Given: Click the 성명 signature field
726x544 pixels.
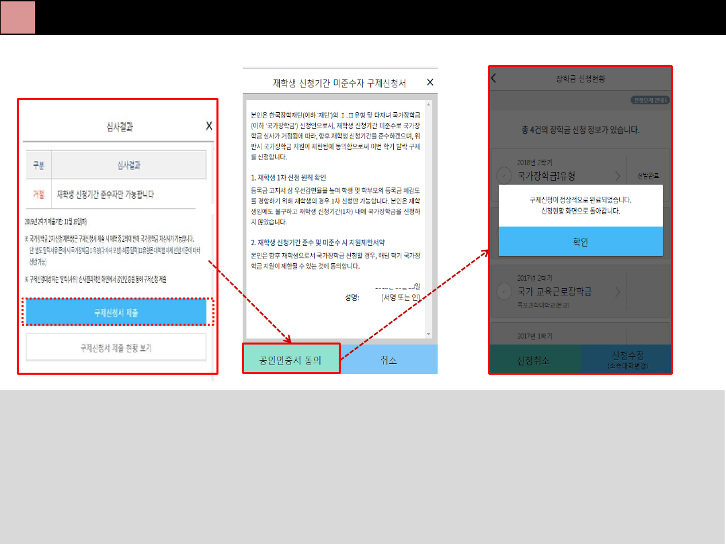Looking at the screenshot, I should (x=370, y=297).
